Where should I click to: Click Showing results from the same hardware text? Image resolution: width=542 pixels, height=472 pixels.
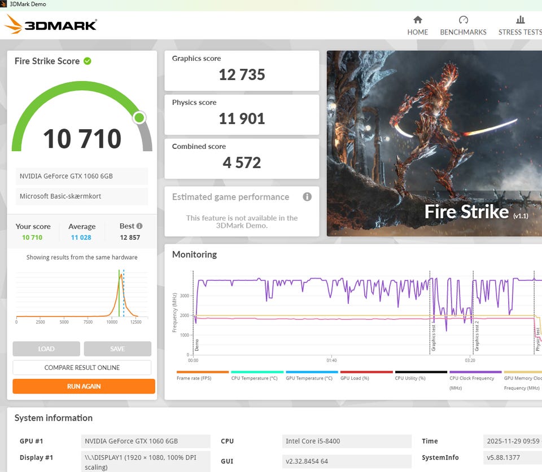82,257
